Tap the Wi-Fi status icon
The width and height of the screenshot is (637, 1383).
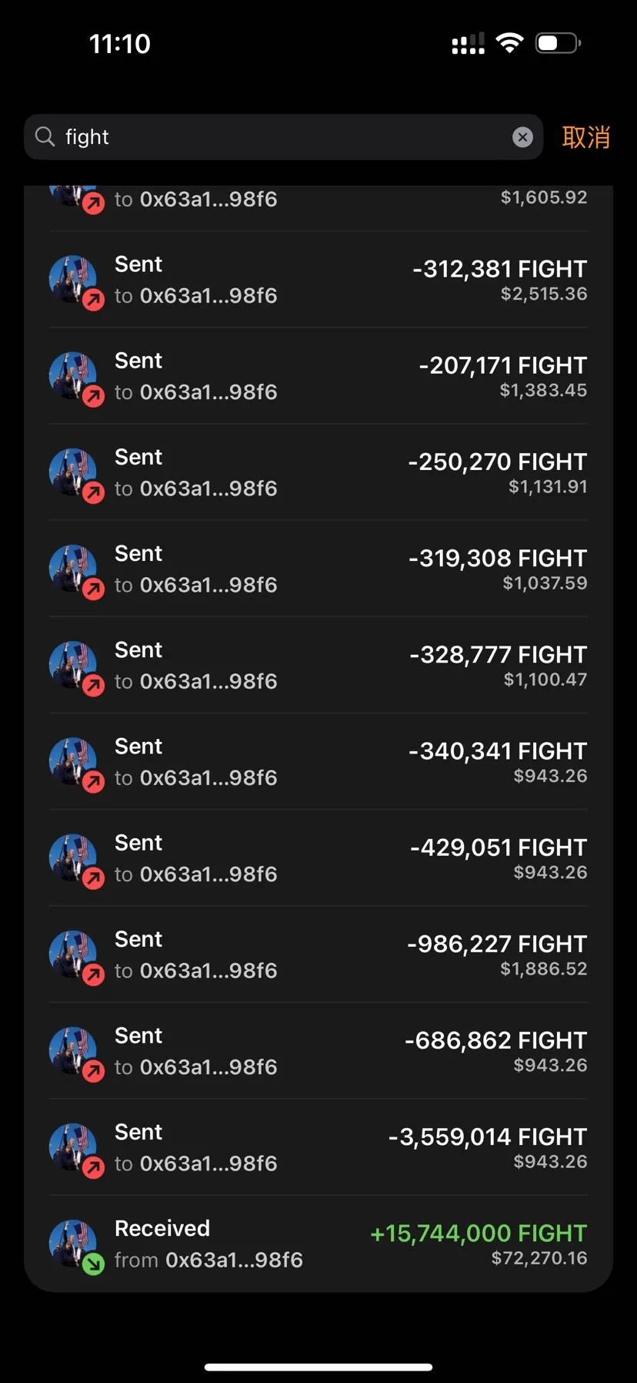[509, 43]
